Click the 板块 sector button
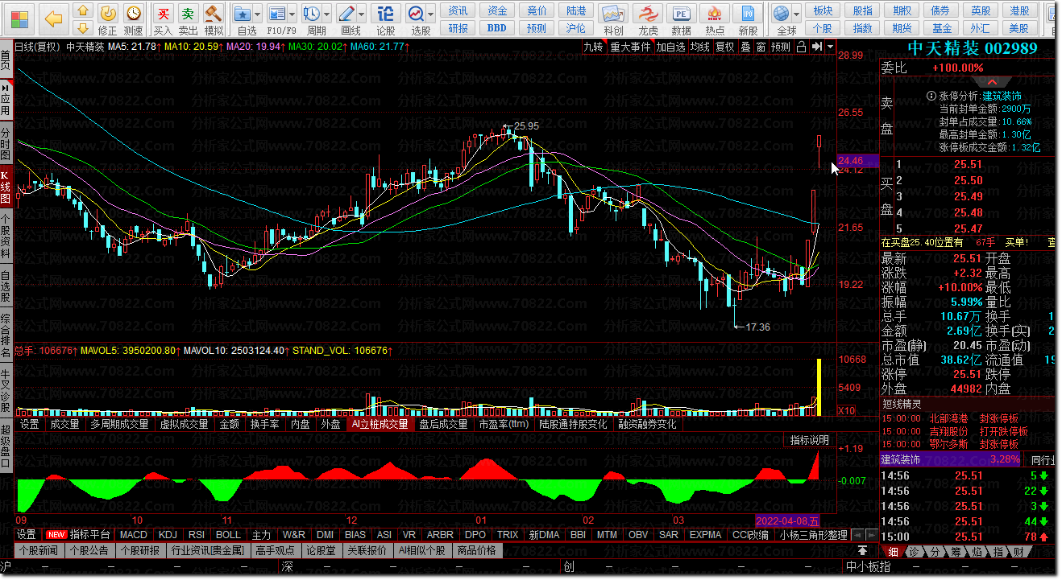 (823, 11)
